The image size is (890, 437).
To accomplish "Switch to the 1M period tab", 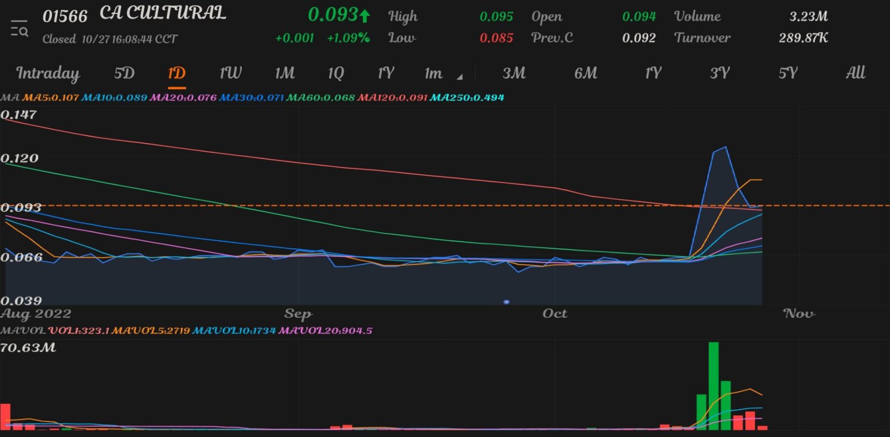I will (x=285, y=73).
